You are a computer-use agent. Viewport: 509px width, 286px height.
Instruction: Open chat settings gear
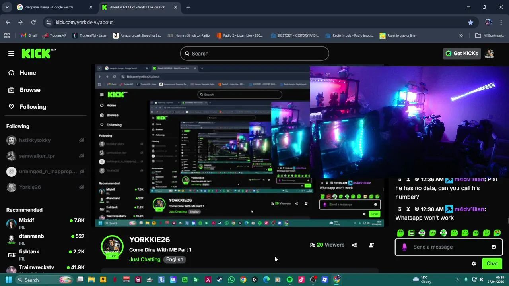click(x=474, y=263)
